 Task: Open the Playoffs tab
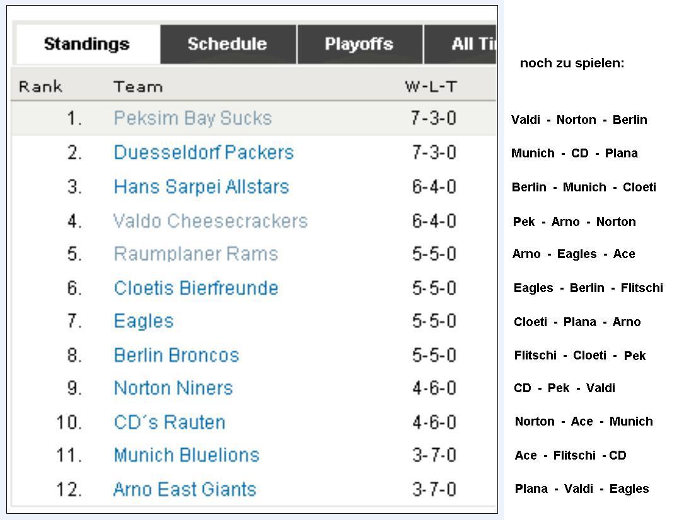pyautogui.click(x=359, y=44)
